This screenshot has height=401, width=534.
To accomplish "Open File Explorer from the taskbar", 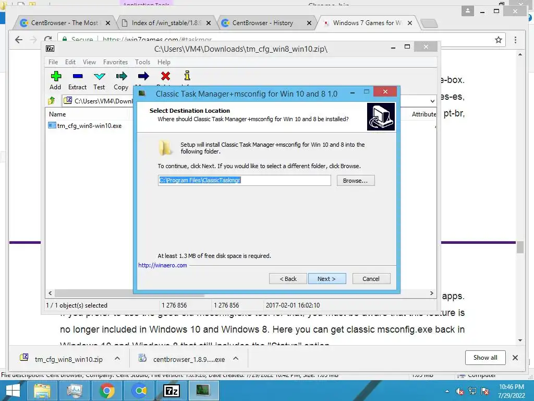I will click(42, 391).
